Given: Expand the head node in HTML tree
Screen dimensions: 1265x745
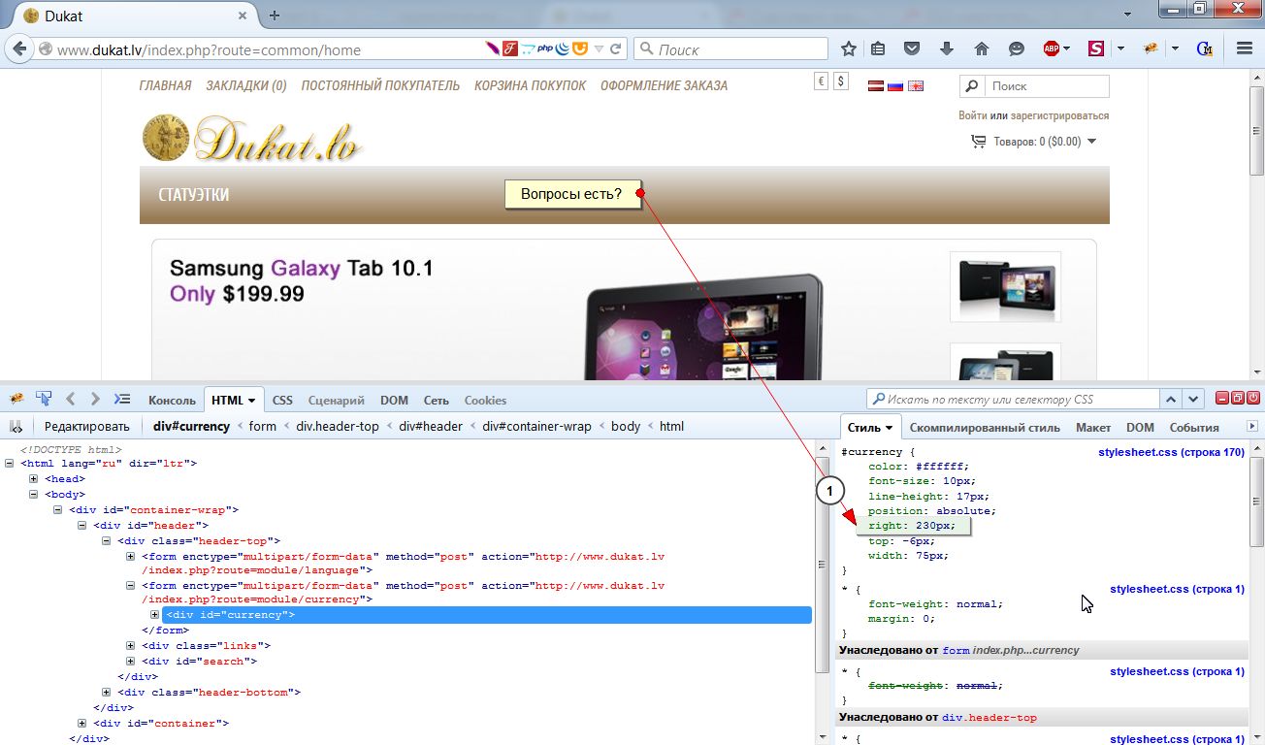Looking at the screenshot, I should coord(34,478).
